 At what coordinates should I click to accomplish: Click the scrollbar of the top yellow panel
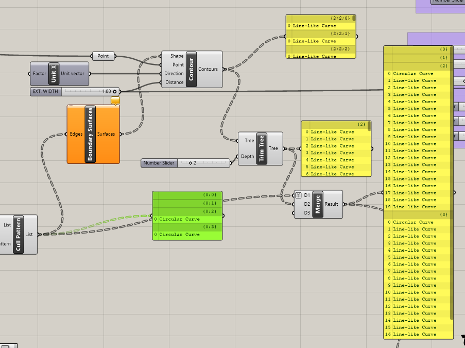click(x=354, y=18)
